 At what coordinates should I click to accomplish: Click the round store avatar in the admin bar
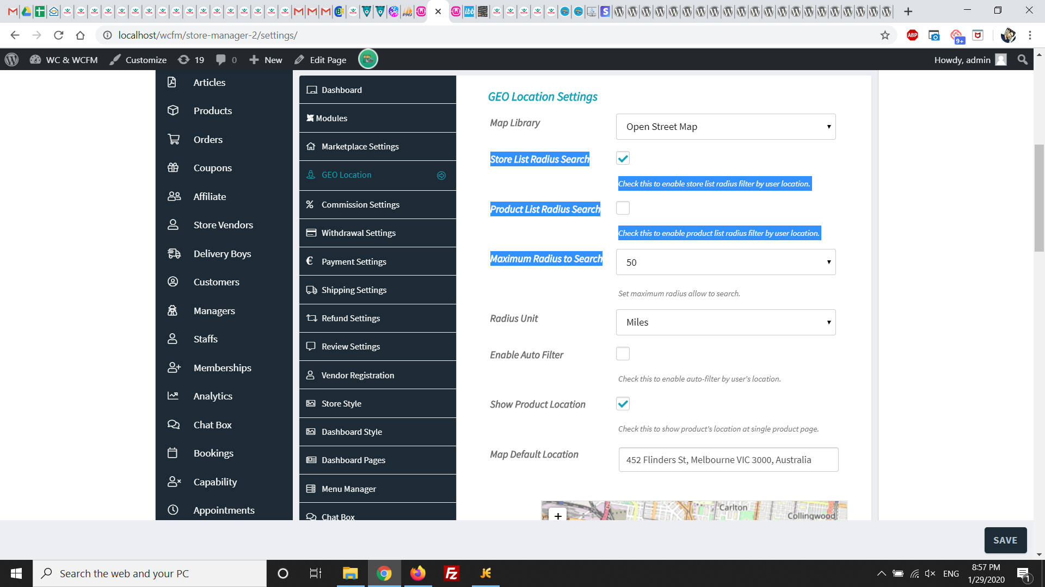tap(368, 59)
